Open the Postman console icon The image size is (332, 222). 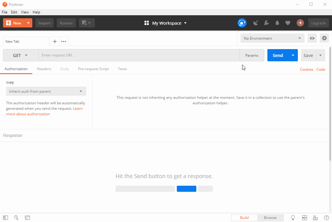coord(27,217)
